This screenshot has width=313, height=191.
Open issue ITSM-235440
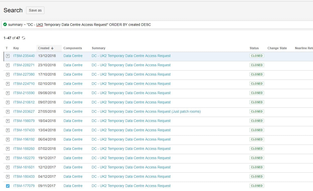click(24, 56)
